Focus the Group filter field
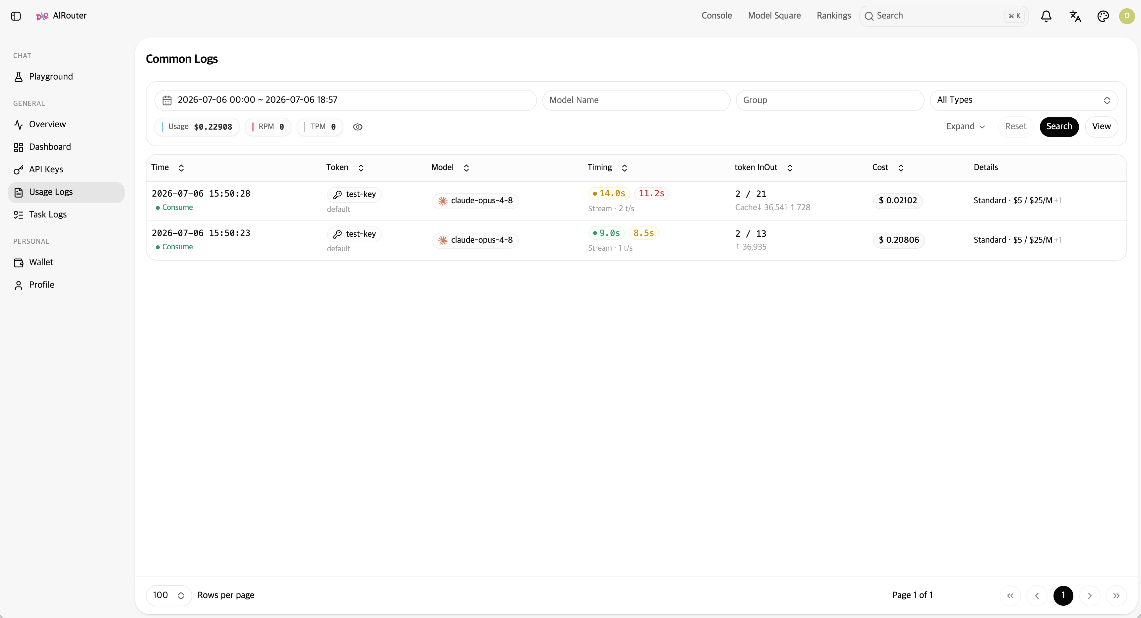 pyautogui.click(x=830, y=100)
